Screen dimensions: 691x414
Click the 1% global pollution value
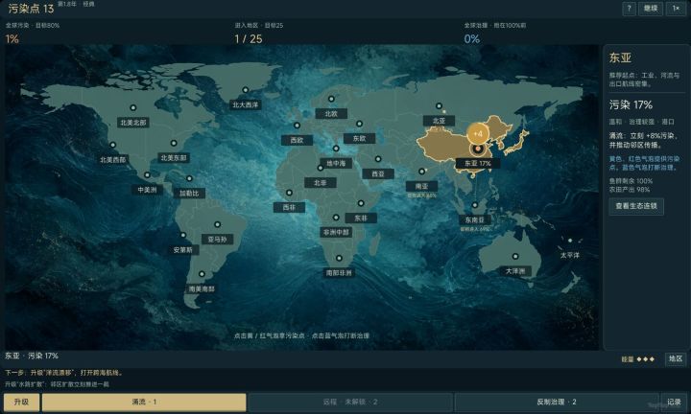click(x=12, y=38)
